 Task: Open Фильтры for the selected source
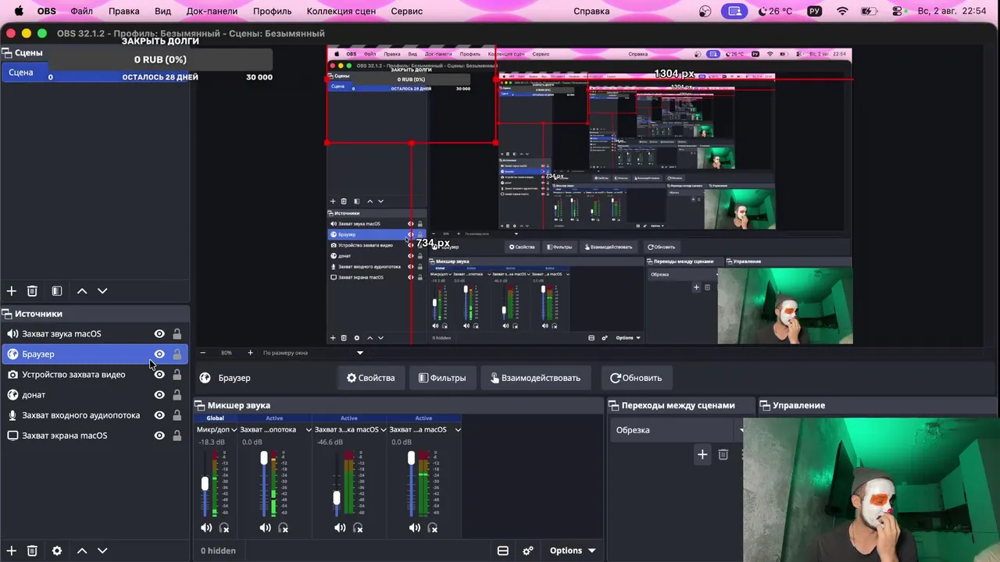point(442,378)
